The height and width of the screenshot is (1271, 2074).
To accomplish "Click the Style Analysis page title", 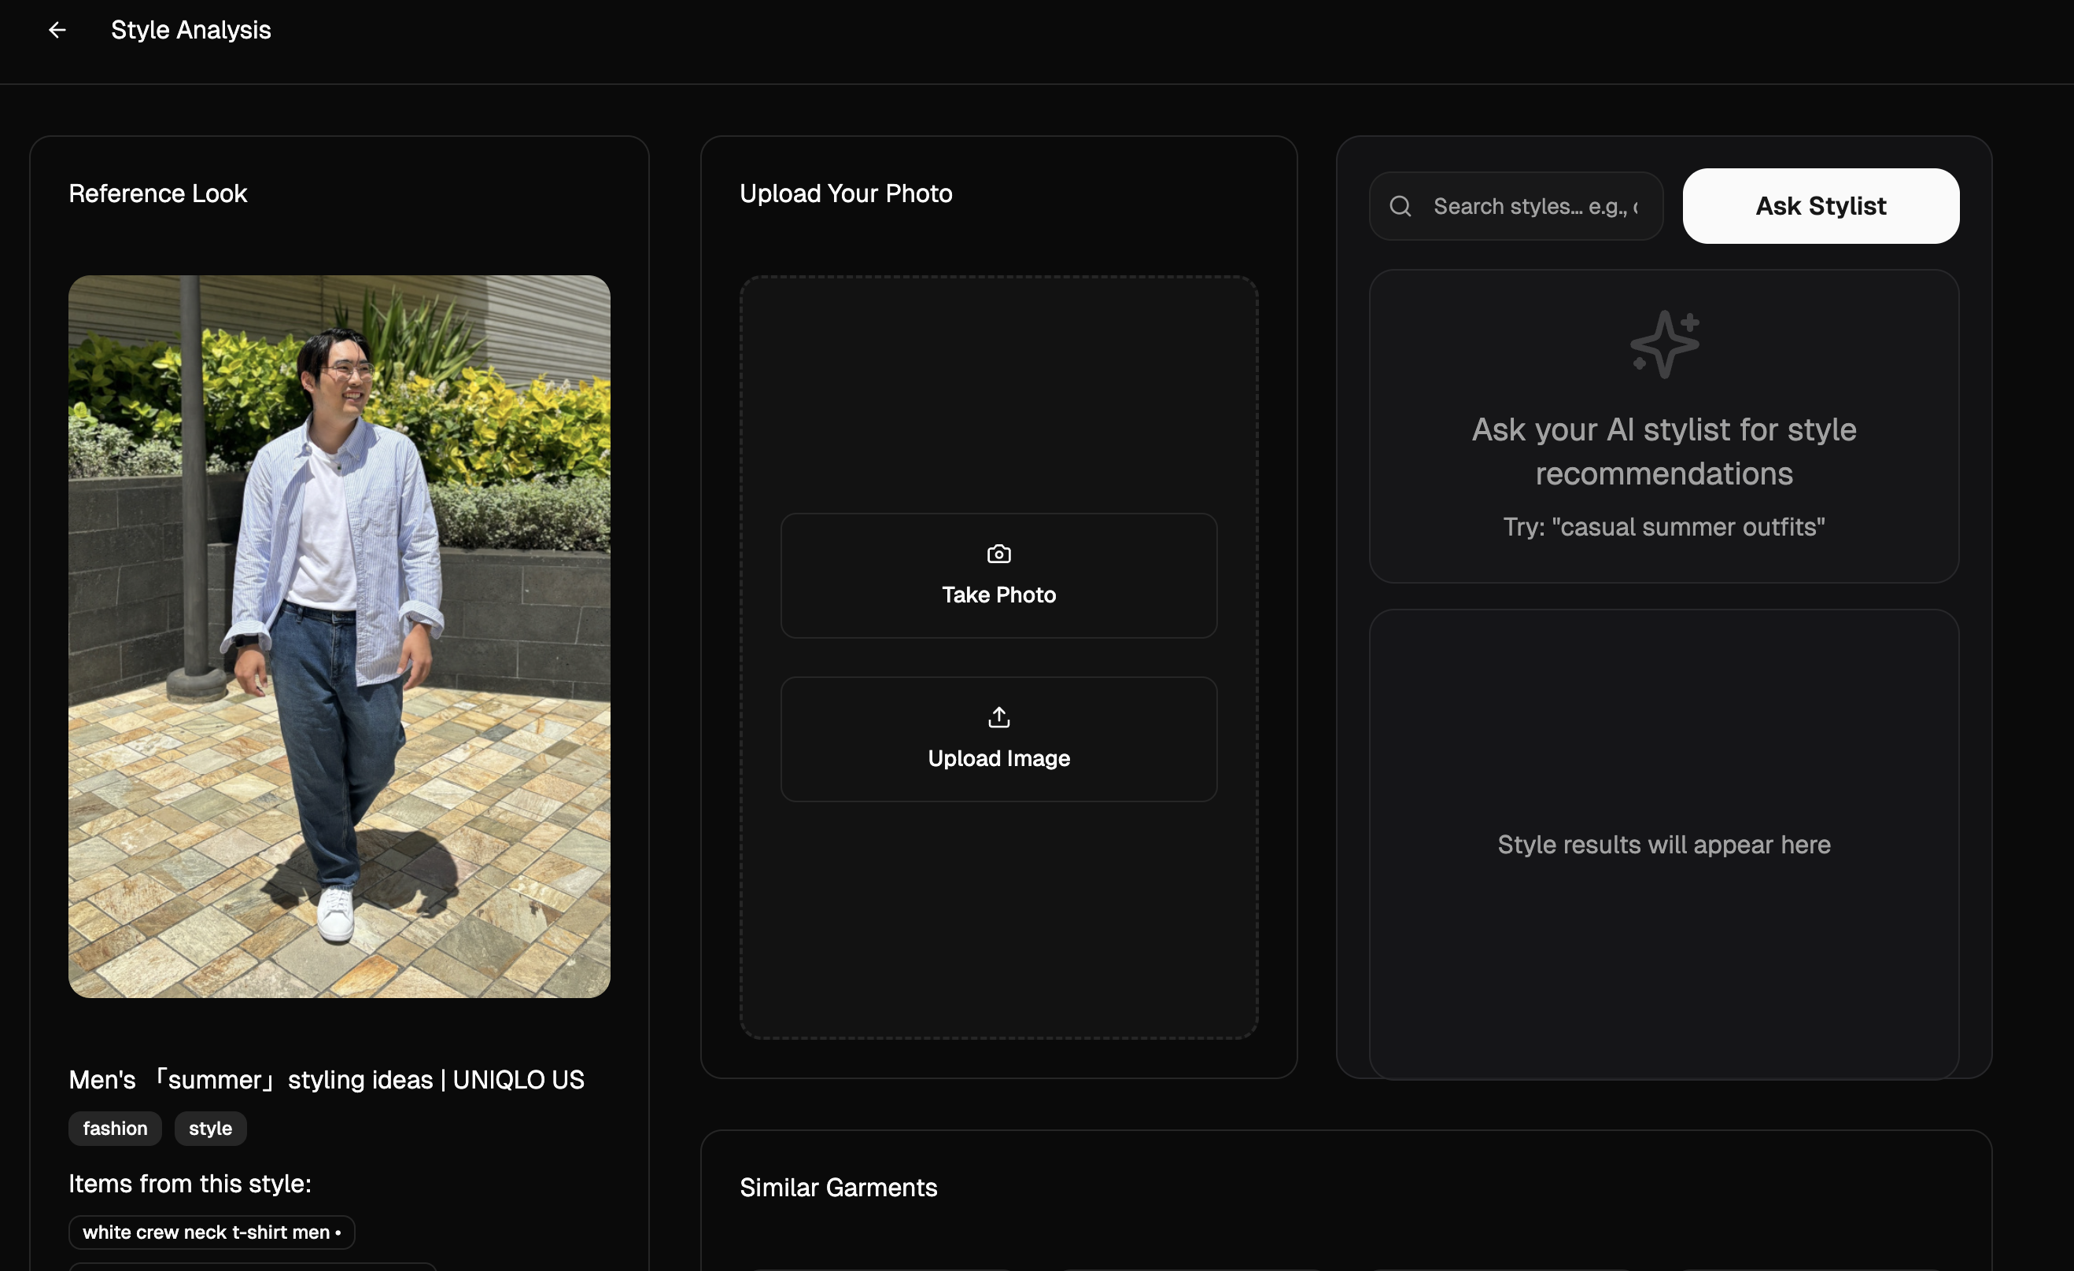I will click(x=191, y=31).
